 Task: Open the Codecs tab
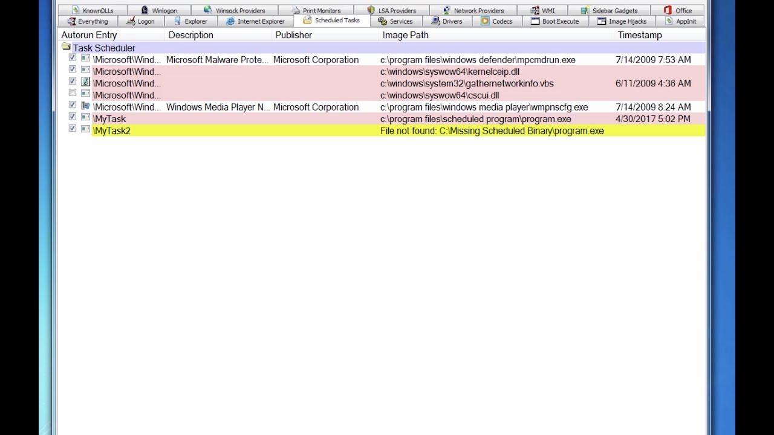tap(496, 21)
